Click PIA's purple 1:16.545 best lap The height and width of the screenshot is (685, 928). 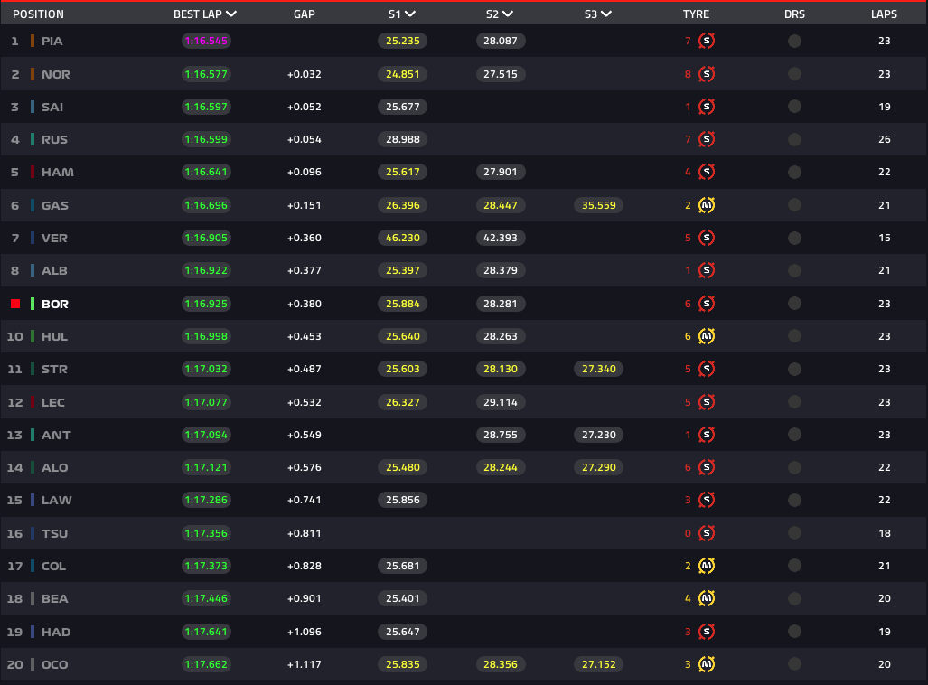[x=206, y=41]
